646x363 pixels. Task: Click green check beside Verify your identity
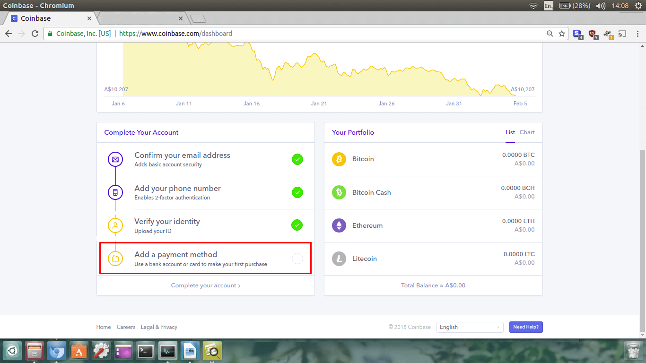297,225
